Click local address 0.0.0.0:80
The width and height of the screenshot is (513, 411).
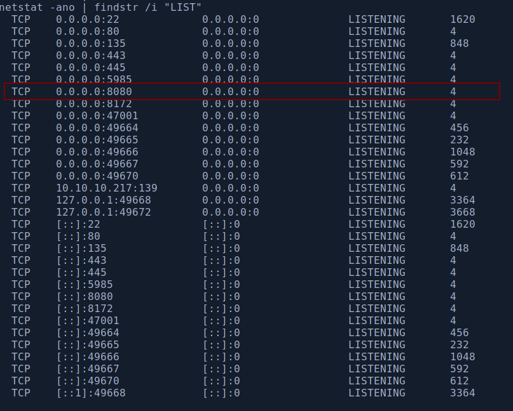pos(87,31)
